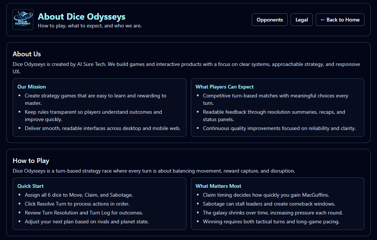Image resolution: width=377 pixels, height=240 pixels.
Task: Click the About Dice Odysseys page title
Action: tap(82, 17)
